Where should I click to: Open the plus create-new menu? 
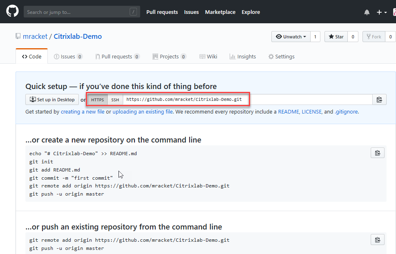click(x=381, y=12)
